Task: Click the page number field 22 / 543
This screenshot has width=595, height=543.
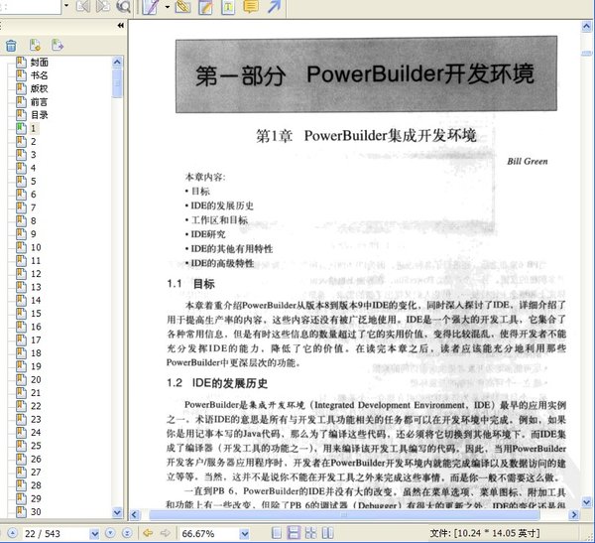Action: click(x=57, y=533)
